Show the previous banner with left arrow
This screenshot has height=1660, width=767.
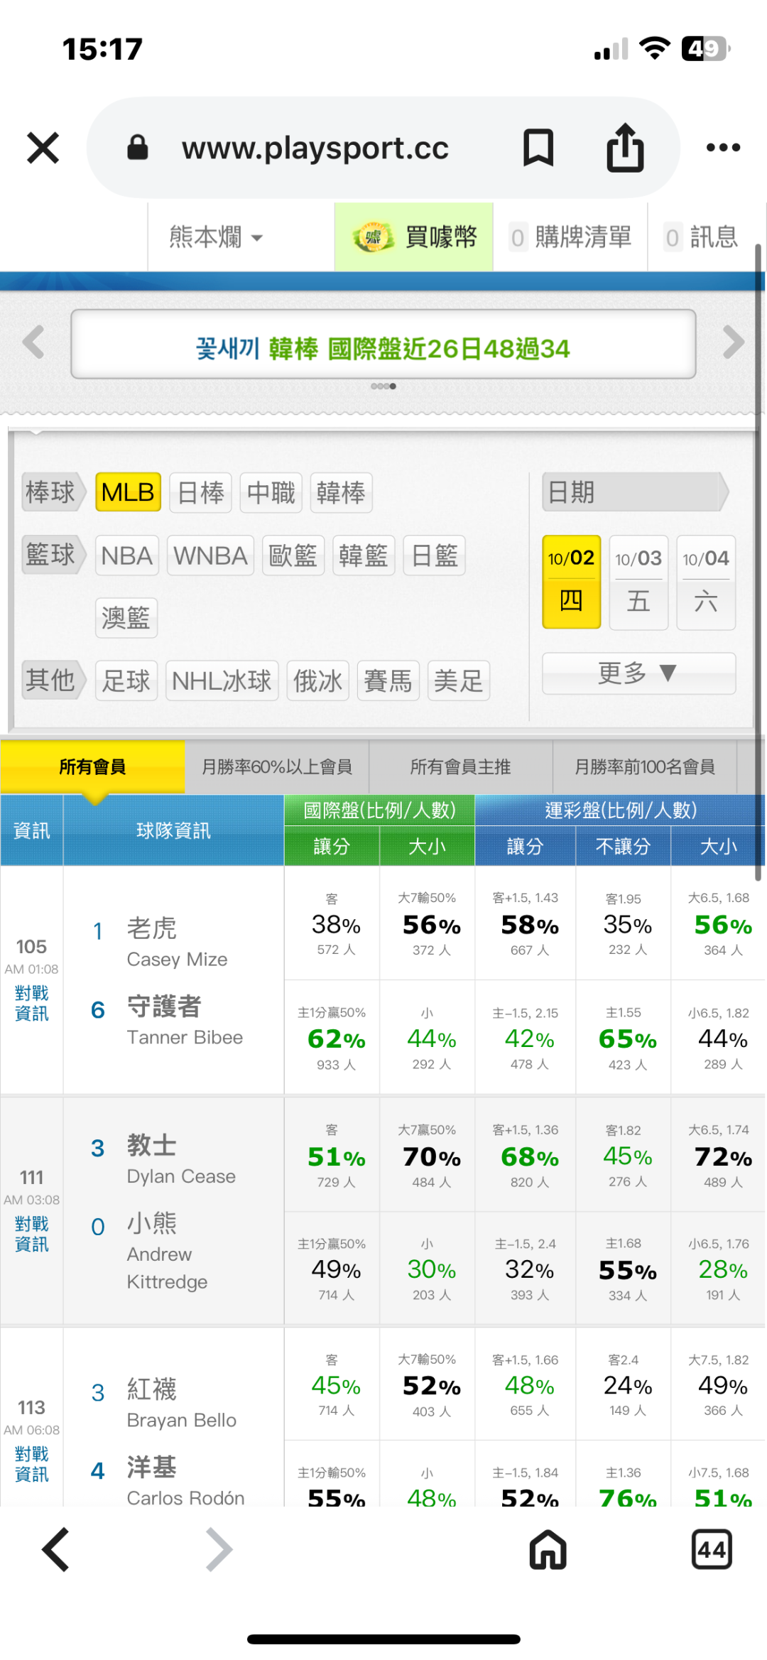point(33,342)
